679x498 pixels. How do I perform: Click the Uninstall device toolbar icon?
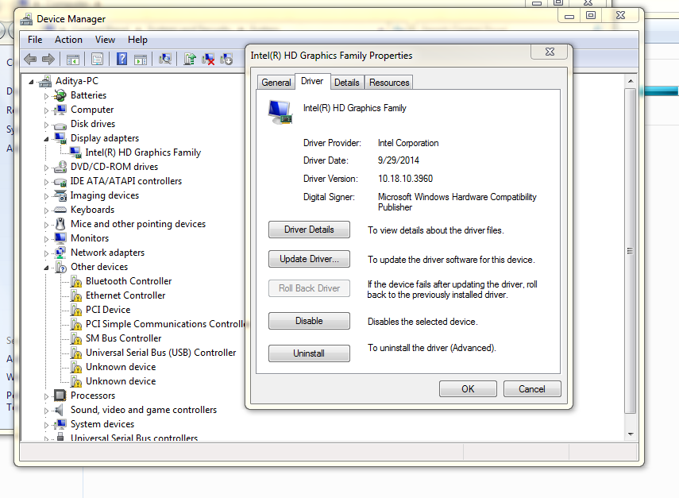coord(208,59)
